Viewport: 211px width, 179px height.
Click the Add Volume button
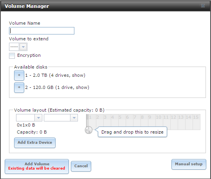pyautogui.click(x=37, y=166)
